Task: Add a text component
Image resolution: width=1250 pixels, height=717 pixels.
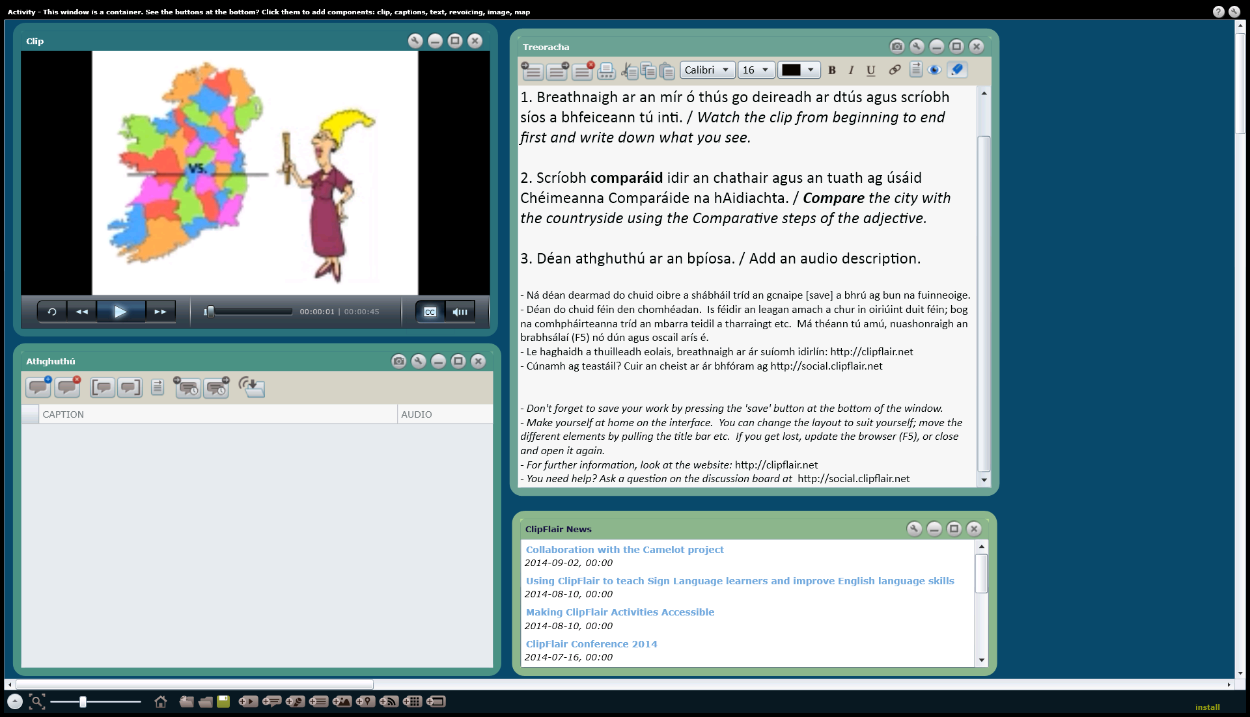Action: point(318,701)
